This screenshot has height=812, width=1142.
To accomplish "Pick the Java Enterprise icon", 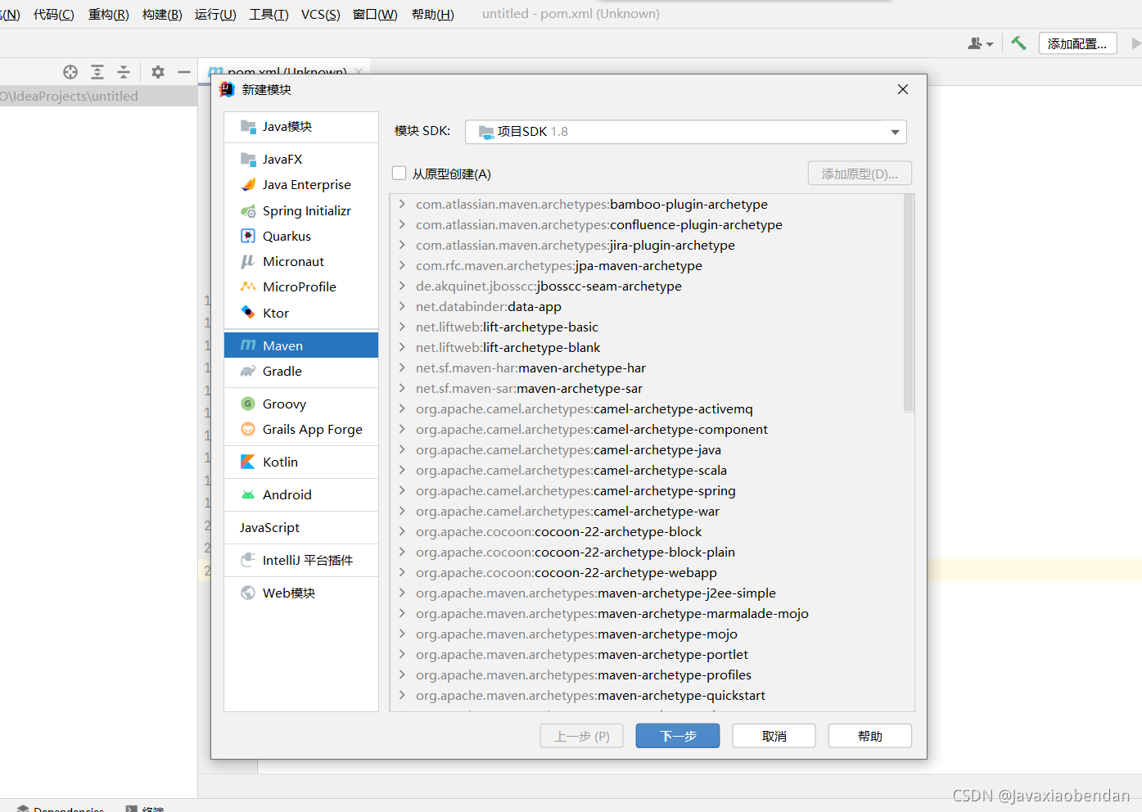I will tap(248, 184).
